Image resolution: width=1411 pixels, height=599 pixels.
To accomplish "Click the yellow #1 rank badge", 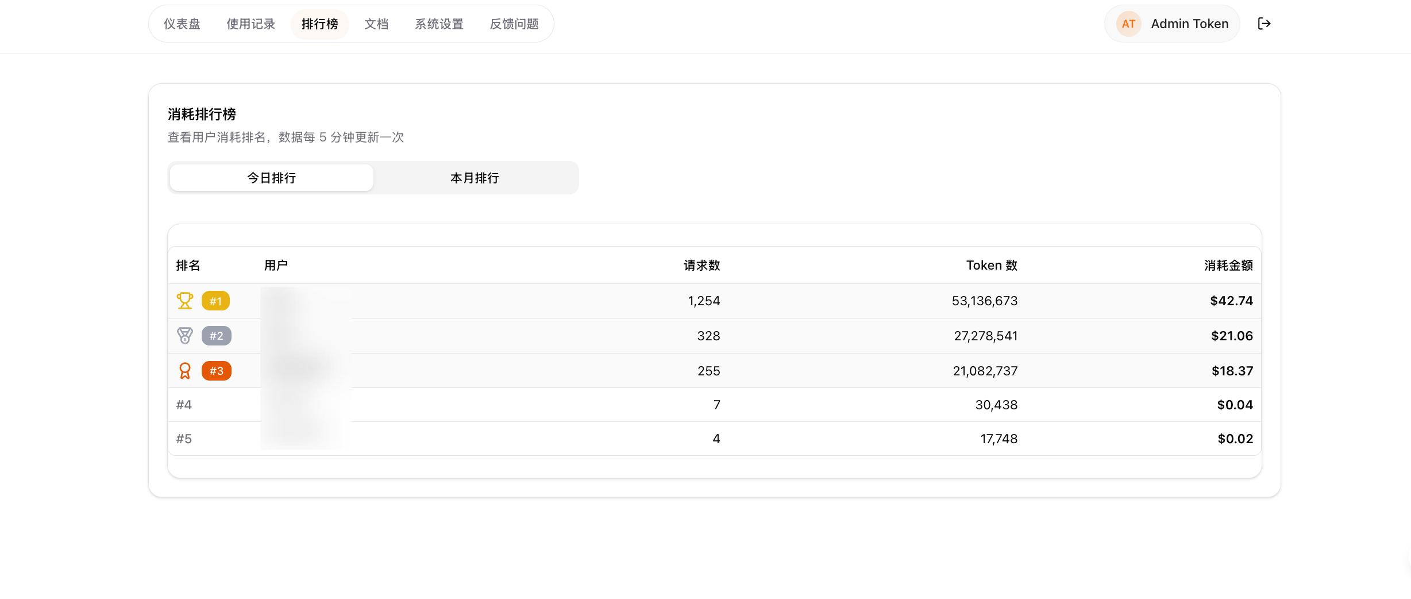I will point(217,301).
